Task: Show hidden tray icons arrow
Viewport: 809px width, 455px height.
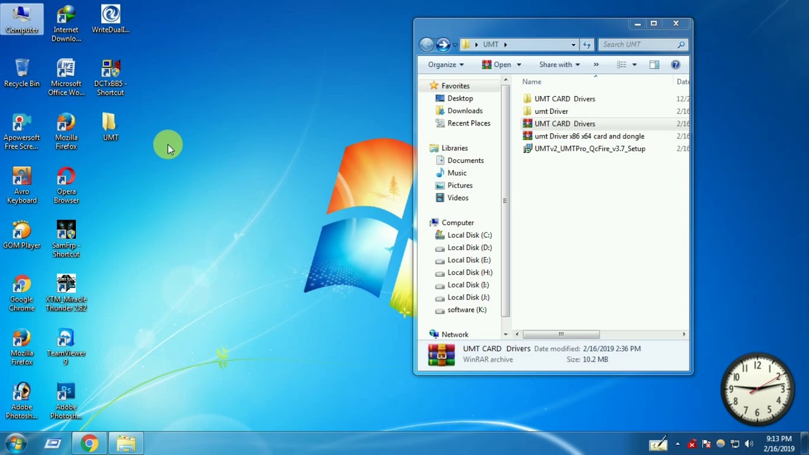Action: (678, 444)
